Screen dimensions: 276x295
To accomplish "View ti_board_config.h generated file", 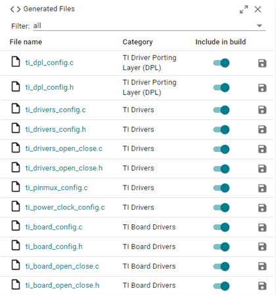I will pos(54,246).
